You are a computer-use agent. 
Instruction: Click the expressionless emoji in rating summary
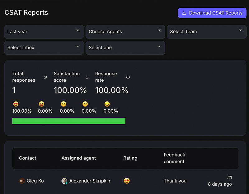[85, 104]
